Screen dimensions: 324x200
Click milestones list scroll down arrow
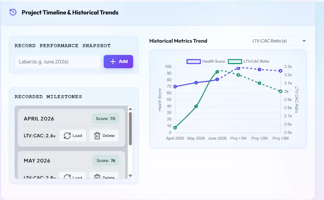point(130,176)
